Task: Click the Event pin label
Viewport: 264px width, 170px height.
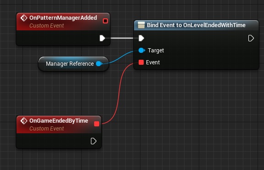Action: tap(153, 62)
